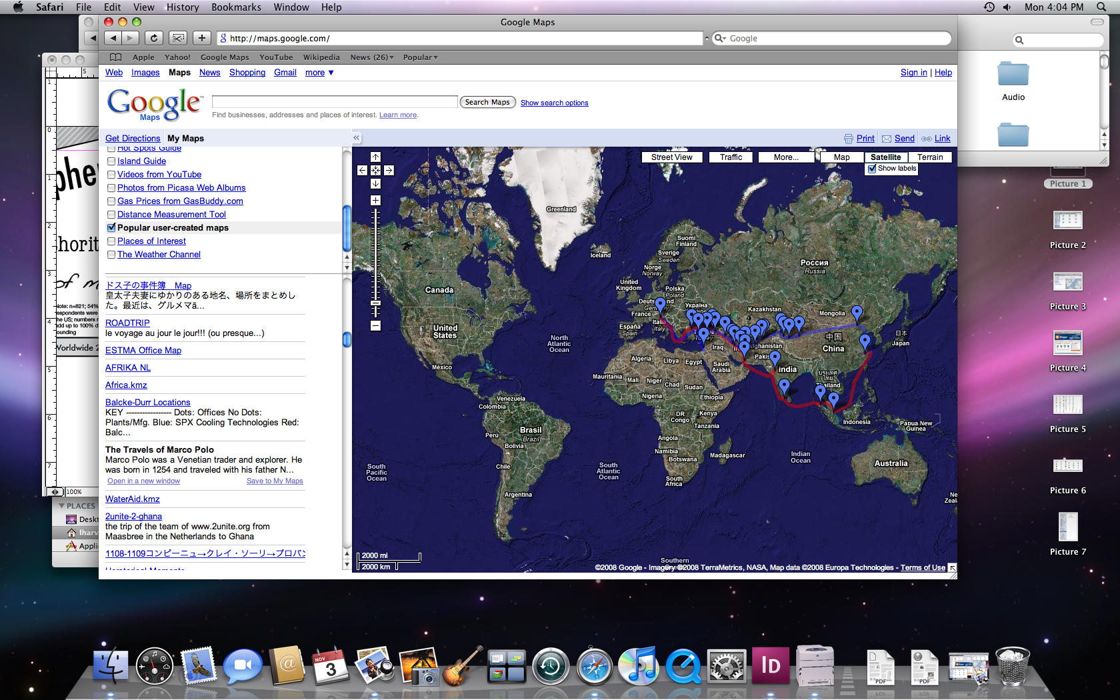
Task: Open the More... map options dropdown
Action: click(x=786, y=157)
